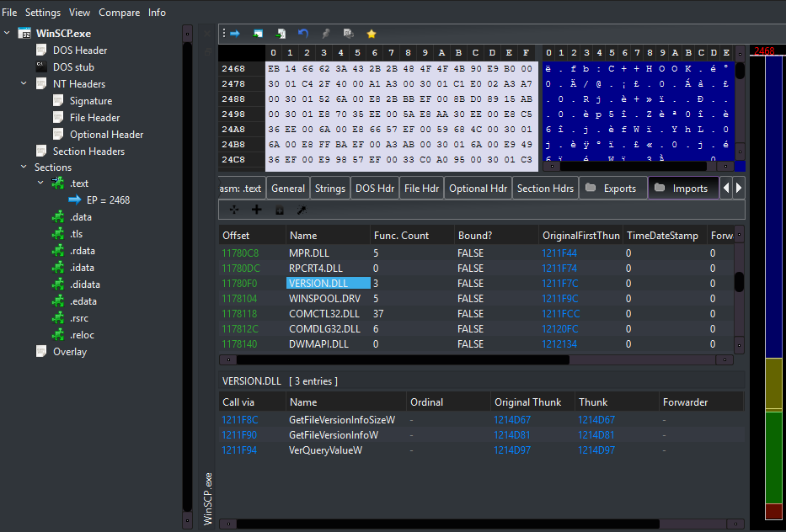The image size is (786, 532).
Task: Switch to the Optional Hdr tab
Action: coord(479,189)
